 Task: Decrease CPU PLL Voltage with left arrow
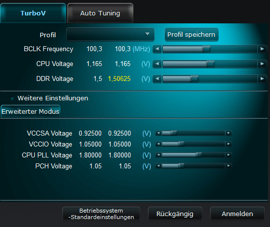coord(158,155)
